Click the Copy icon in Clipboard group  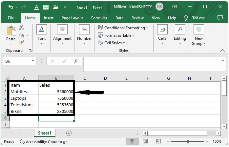(21, 35)
